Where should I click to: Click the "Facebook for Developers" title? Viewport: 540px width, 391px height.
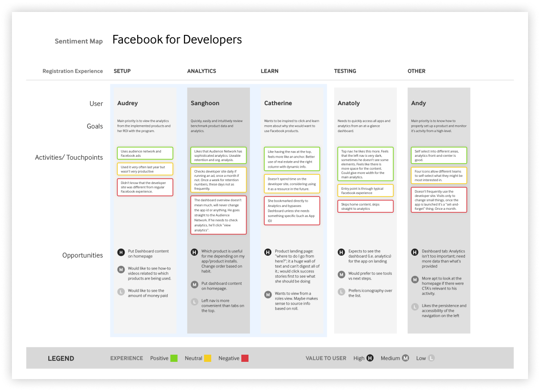point(177,40)
